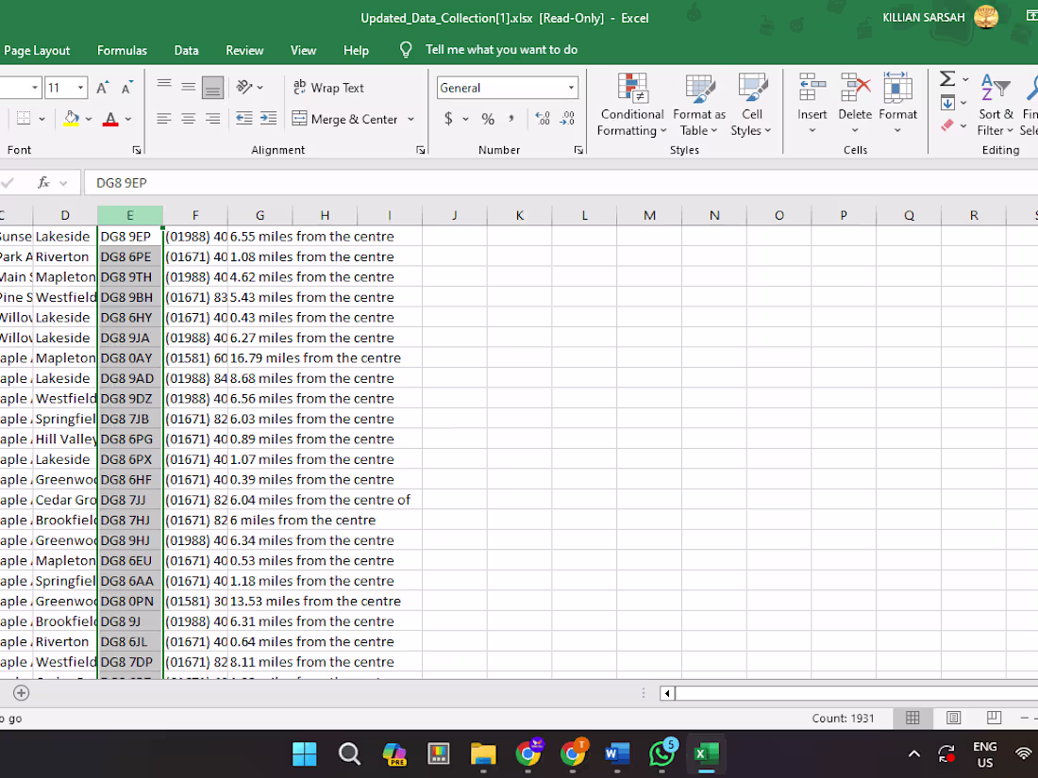Image resolution: width=1038 pixels, height=778 pixels.
Task: Apply top align to cells
Action: point(164,87)
